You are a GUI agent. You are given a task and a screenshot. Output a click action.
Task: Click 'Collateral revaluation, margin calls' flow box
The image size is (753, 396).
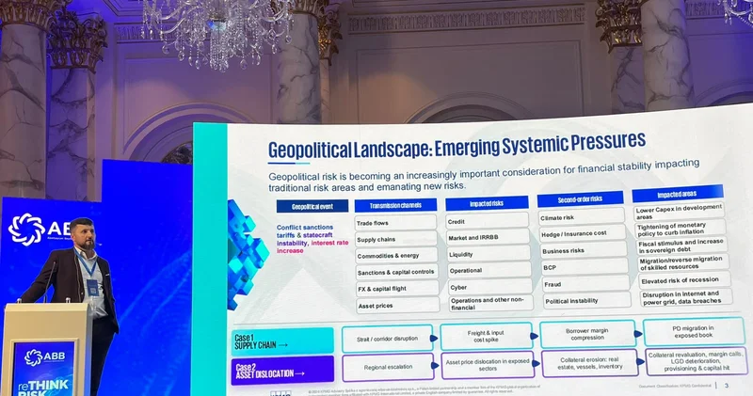[697, 361]
